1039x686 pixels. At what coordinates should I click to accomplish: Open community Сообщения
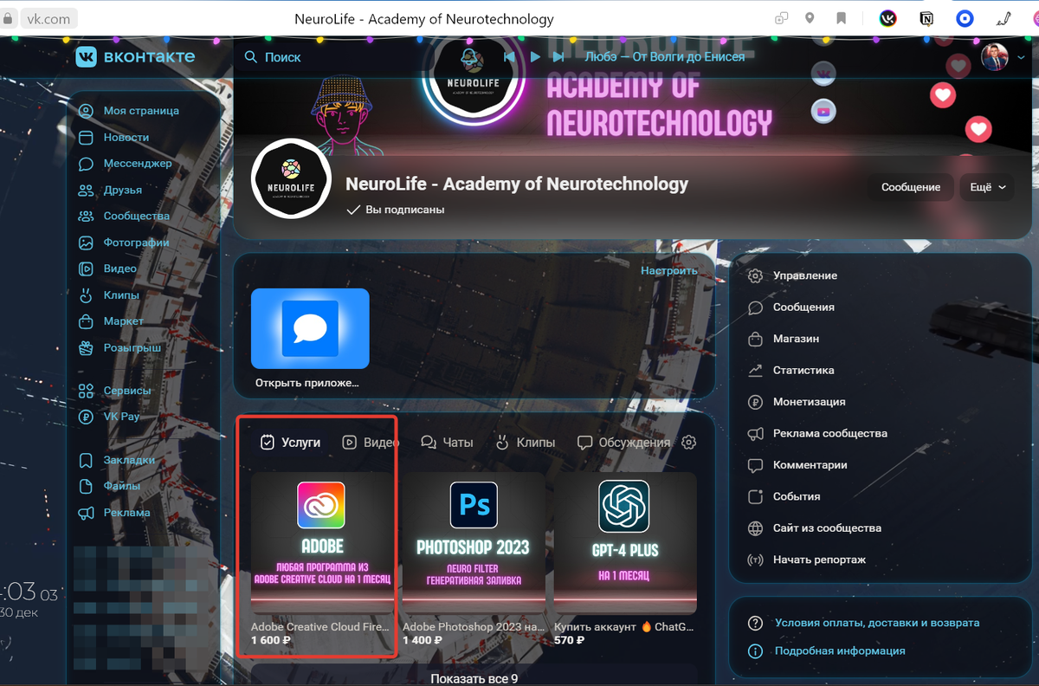click(x=803, y=307)
